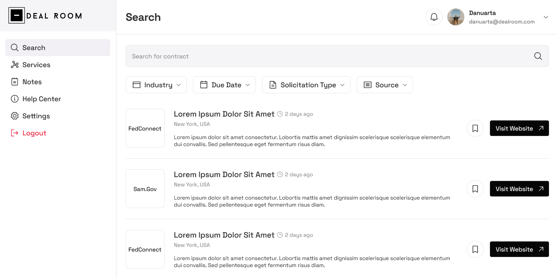Bookmark the first FedConnect contract

point(475,128)
